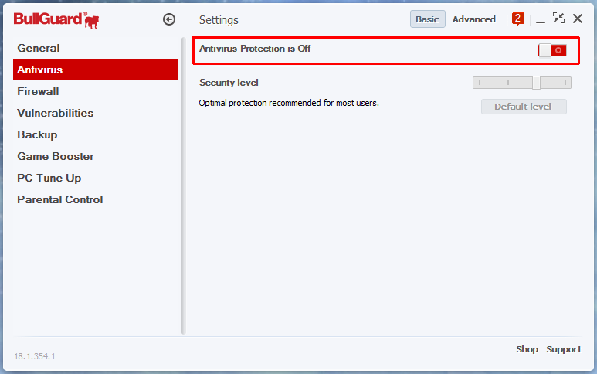Select the Antivirus settings section

95,70
